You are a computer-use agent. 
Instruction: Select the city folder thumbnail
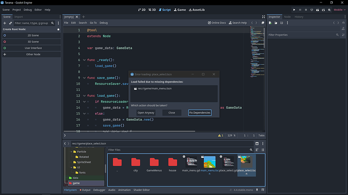(136, 164)
